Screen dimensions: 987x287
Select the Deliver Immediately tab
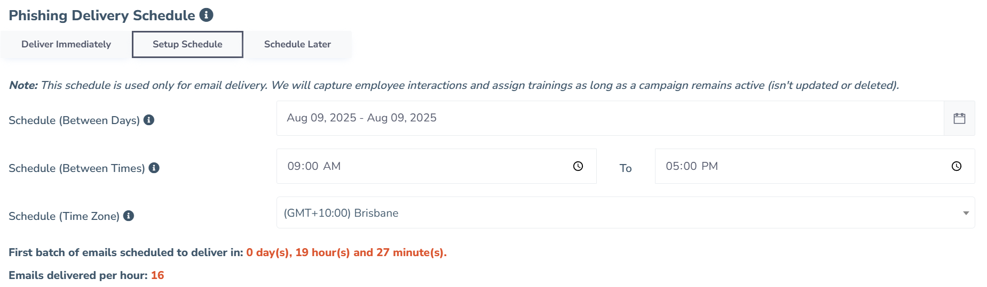66,44
